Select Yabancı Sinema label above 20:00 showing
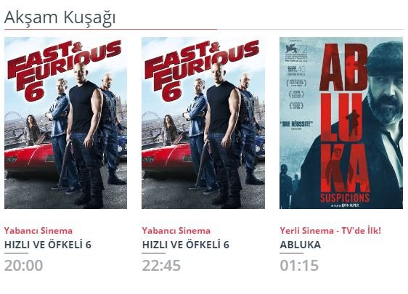 (x=38, y=231)
